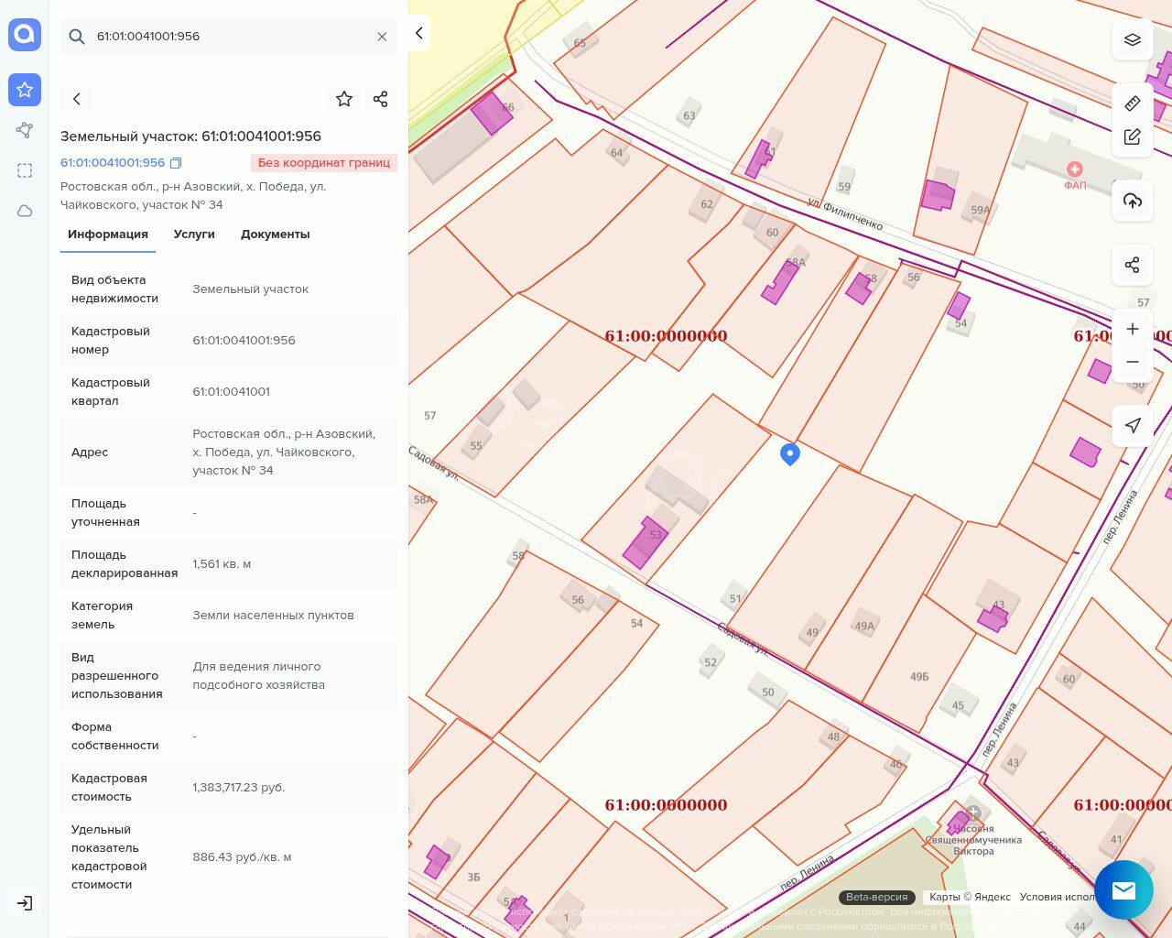The height and width of the screenshot is (938, 1172).
Task: Clear the cadastral number search field
Action: 382,37
